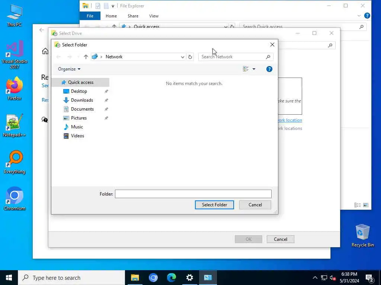This screenshot has width=381, height=285.
Task: Confirm with the Select Folder button
Action: coord(214,205)
